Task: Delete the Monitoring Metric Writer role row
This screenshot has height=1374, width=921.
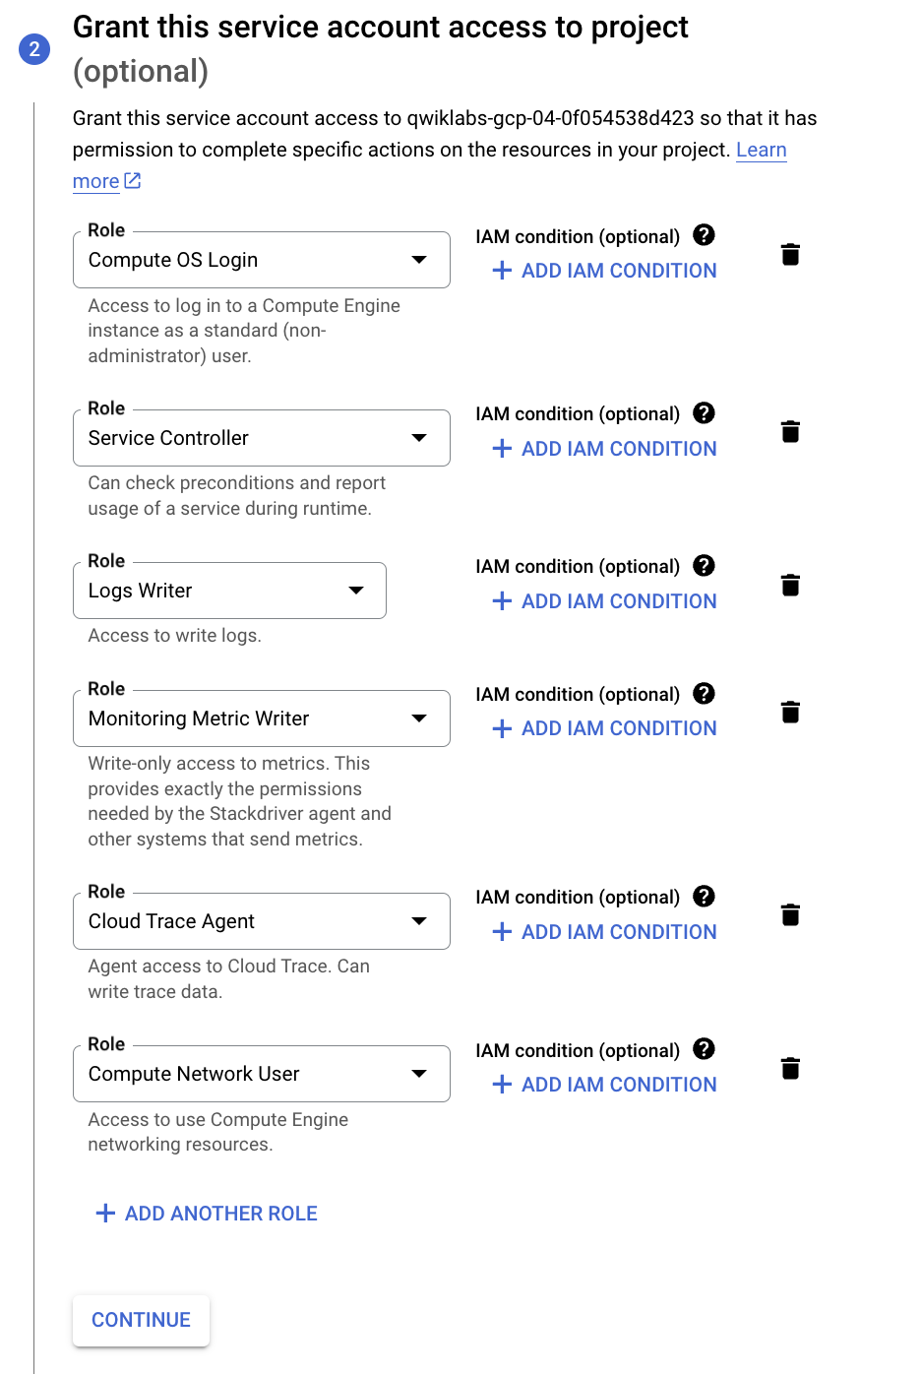Action: tap(790, 712)
